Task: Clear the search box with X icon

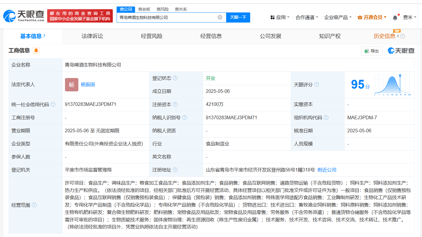Action: click(x=220, y=17)
